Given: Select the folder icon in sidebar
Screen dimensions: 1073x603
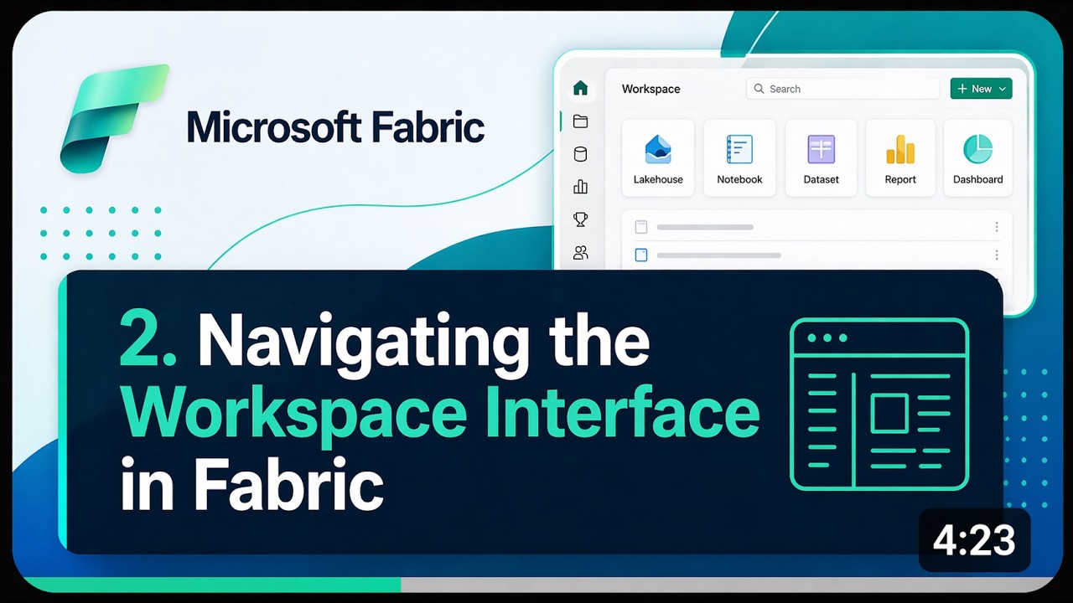Looking at the screenshot, I should coord(580,121).
